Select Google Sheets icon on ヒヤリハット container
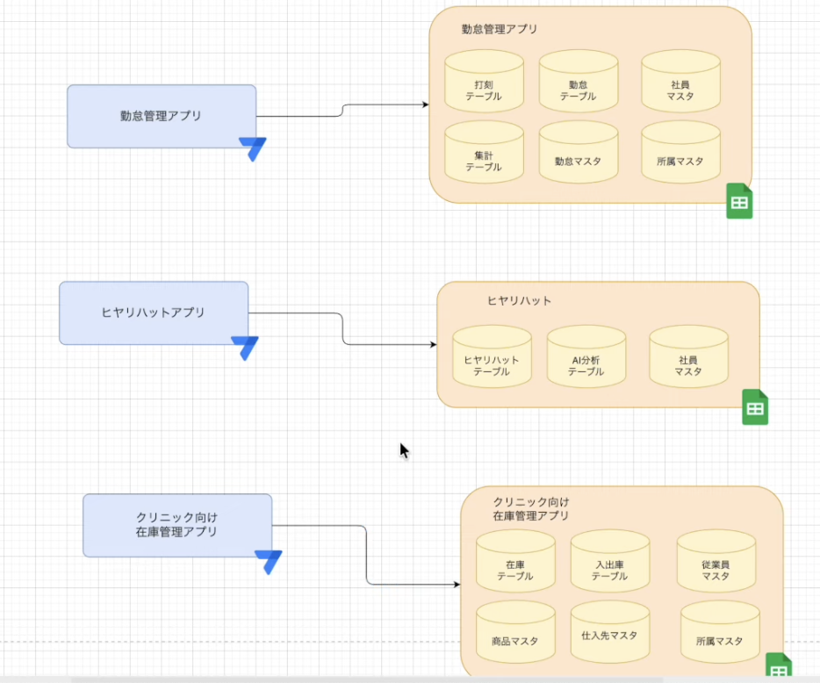This screenshot has width=820, height=683. click(754, 407)
